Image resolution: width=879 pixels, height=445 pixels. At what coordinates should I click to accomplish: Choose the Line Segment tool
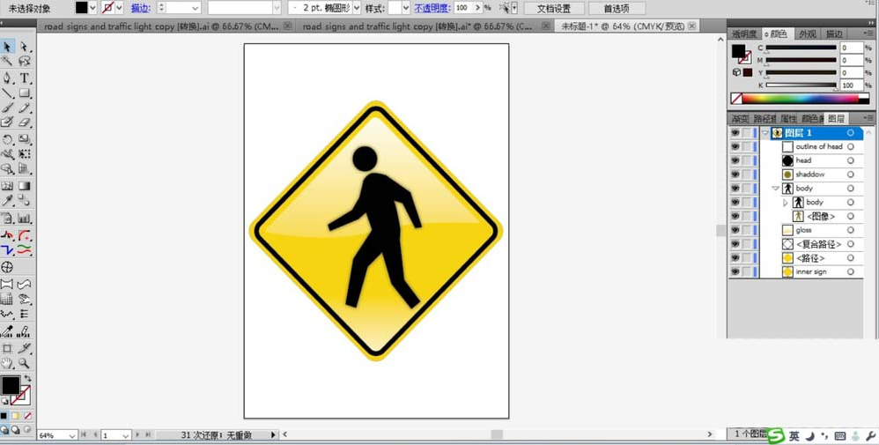coord(7,93)
